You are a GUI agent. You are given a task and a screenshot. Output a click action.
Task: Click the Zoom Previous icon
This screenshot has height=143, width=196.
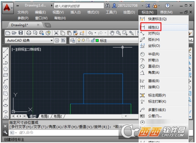click(x=131, y=33)
